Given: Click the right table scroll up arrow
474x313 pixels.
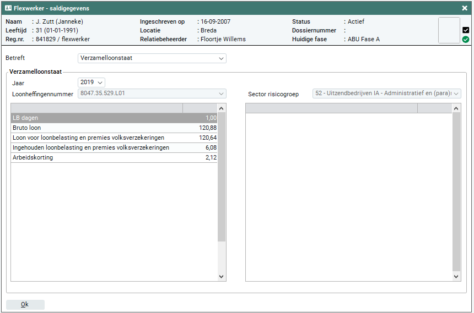Looking at the screenshot, I should coord(456,108).
